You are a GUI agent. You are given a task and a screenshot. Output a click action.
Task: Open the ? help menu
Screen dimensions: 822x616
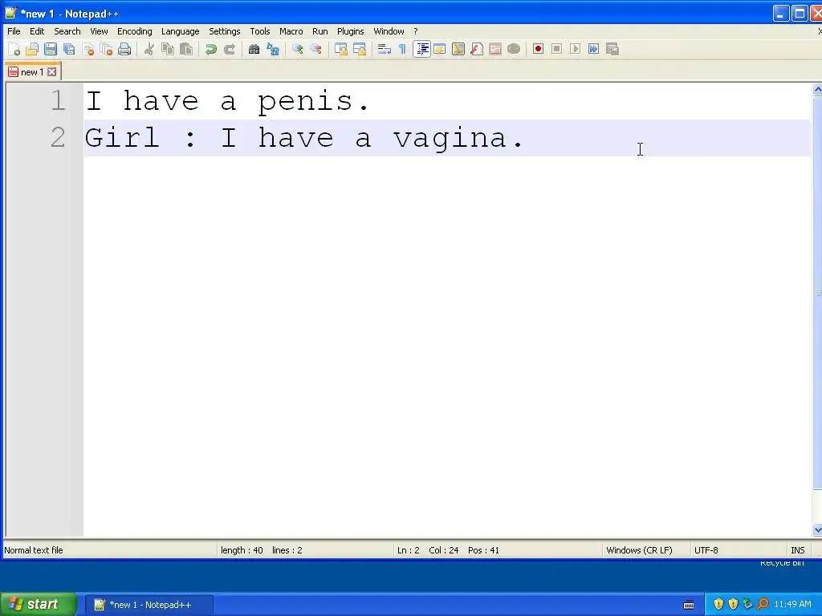click(x=416, y=31)
